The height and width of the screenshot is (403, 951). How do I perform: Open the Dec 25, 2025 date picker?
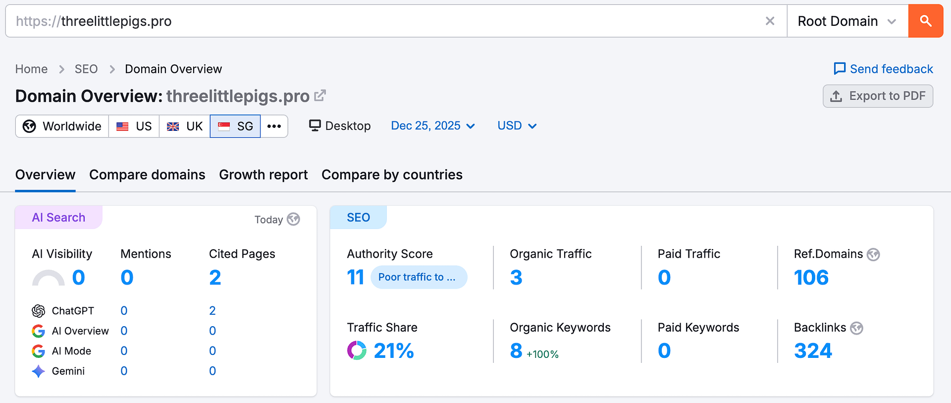pos(432,126)
